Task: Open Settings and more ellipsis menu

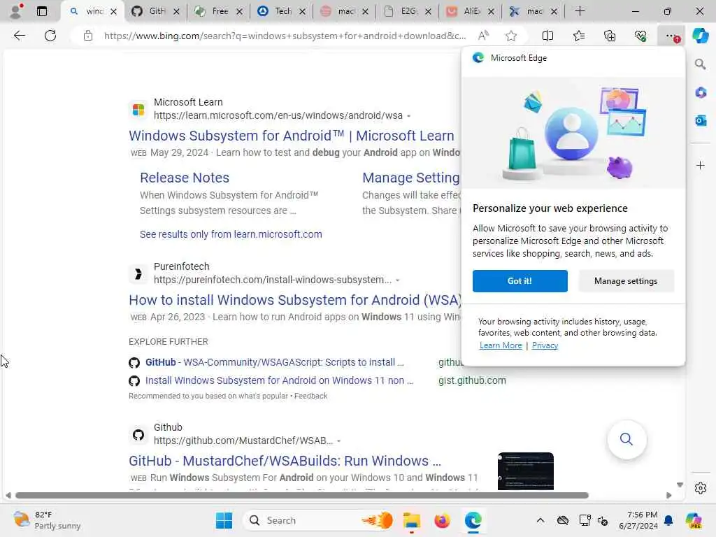Action: (671, 36)
